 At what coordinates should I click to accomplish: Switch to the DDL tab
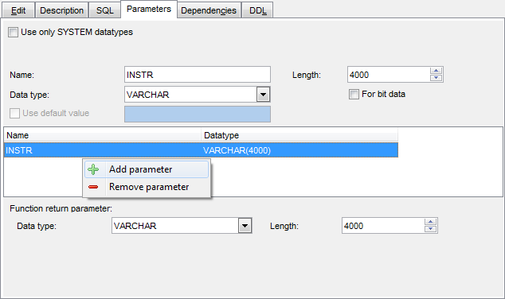coord(257,10)
